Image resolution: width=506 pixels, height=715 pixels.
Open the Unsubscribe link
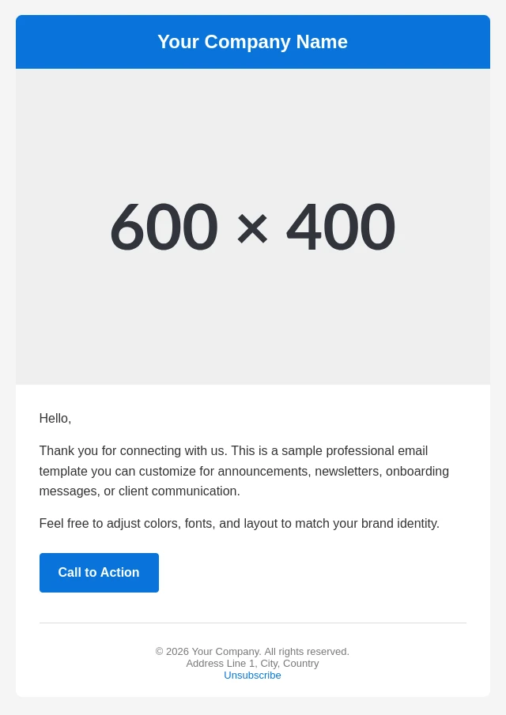coord(252,675)
